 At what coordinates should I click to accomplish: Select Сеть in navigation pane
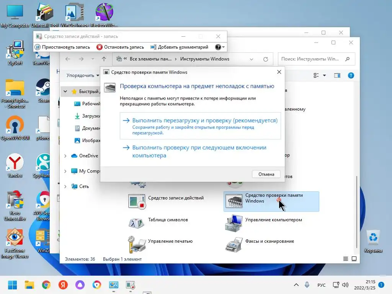(80, 186)
